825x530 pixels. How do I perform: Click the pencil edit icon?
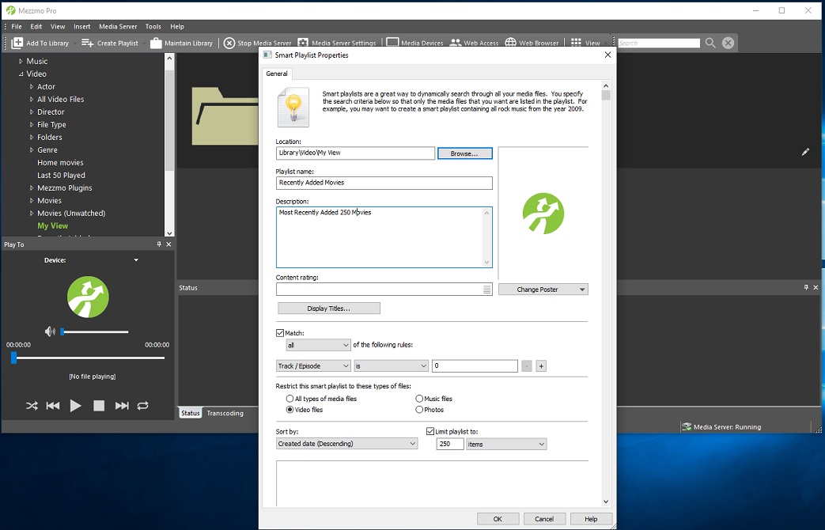pyautogui.click(x=805, y=152)
